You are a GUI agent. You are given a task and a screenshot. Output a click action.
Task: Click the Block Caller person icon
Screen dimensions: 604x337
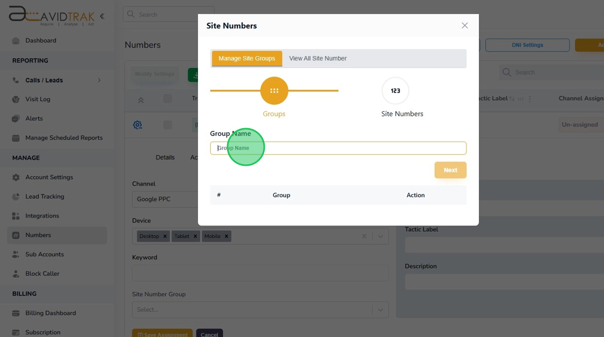click(x=16, y=273)
